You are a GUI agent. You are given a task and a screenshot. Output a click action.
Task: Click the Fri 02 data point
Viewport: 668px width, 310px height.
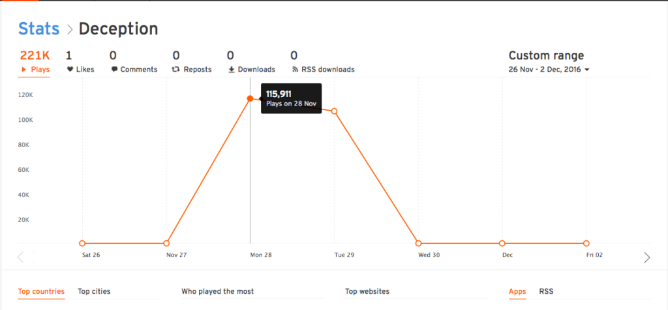click(x=586, y=243)
